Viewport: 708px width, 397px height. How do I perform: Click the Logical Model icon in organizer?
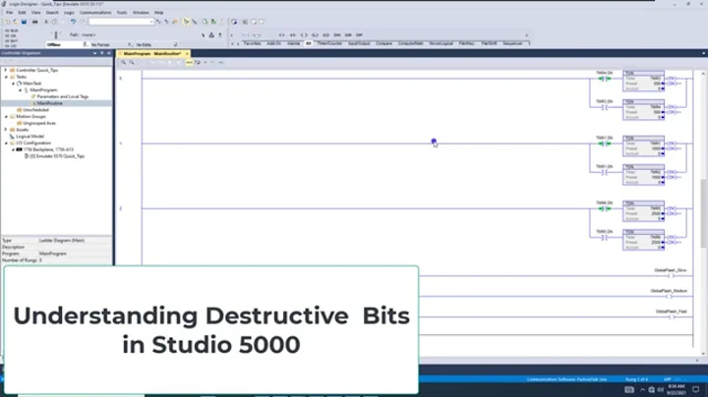tap(12, 137)
